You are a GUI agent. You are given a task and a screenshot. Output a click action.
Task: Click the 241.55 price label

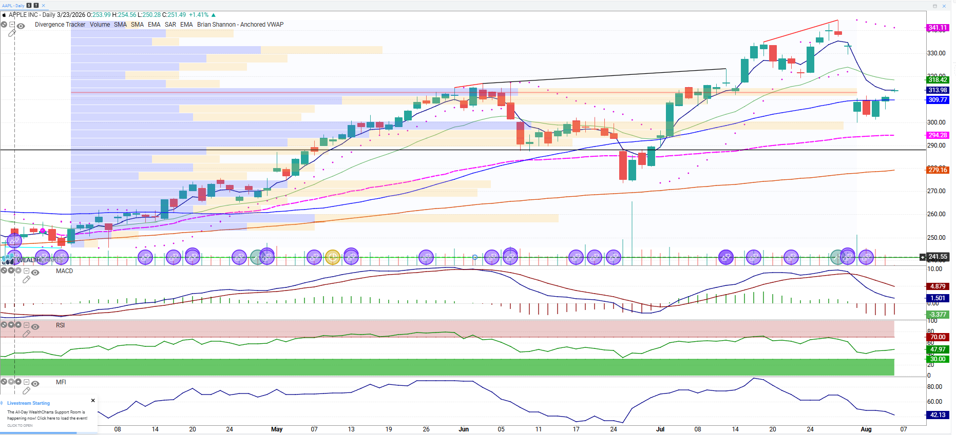tap(938, 257)
